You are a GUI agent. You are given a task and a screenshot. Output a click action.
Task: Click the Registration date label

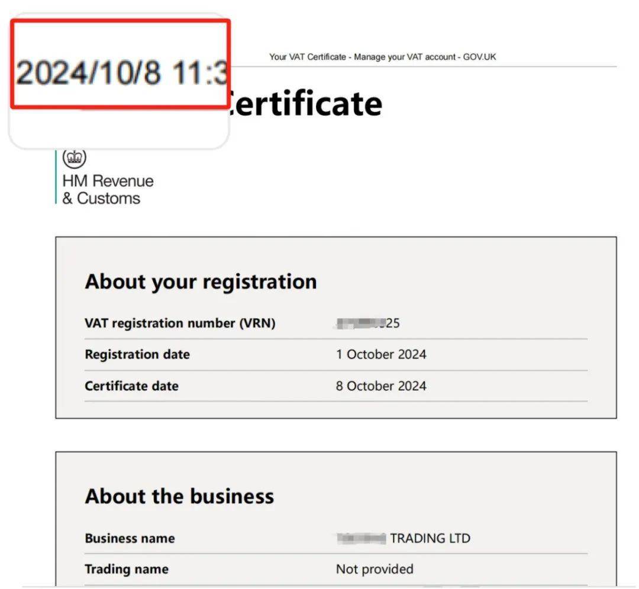(137, 354)
